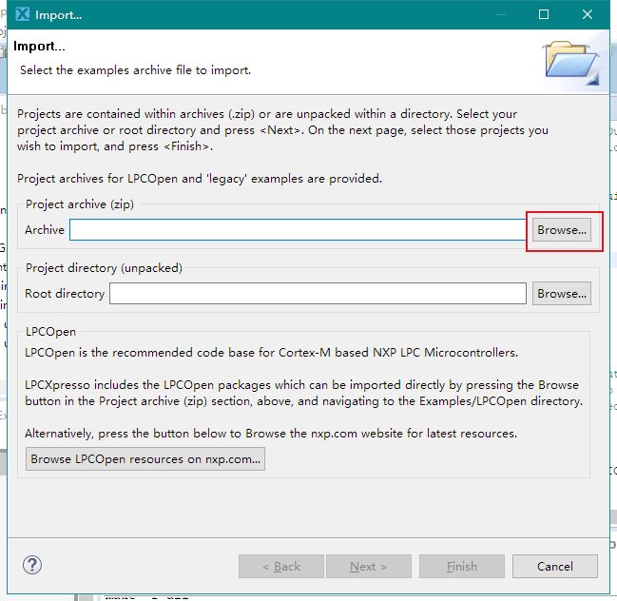Click the 'Archive' field label
The image size is (617, 601).
[45, 230]
